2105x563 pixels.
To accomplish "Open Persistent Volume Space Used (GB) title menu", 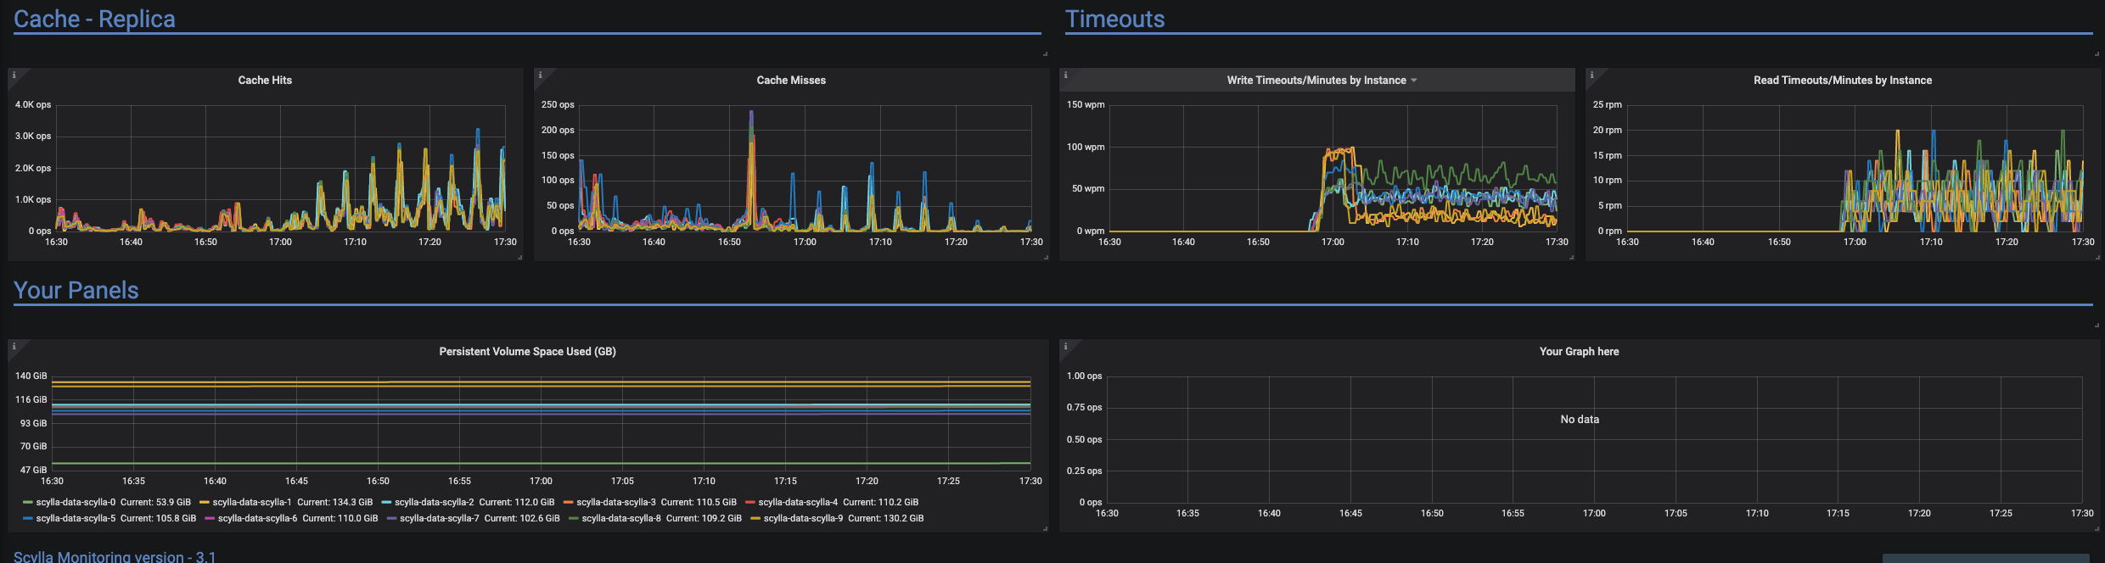I will point(527,352).
